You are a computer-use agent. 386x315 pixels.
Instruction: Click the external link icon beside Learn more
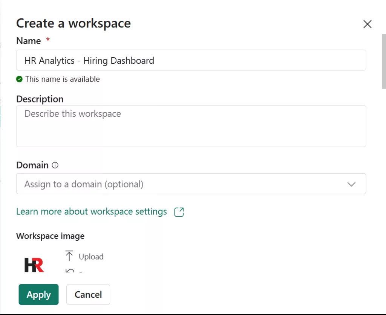coord(179,212)
